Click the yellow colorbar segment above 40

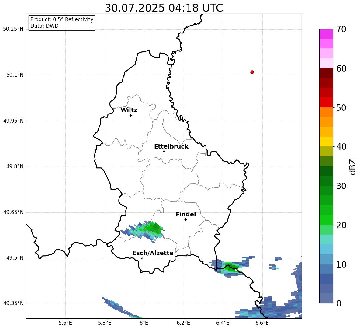(326, 142)
